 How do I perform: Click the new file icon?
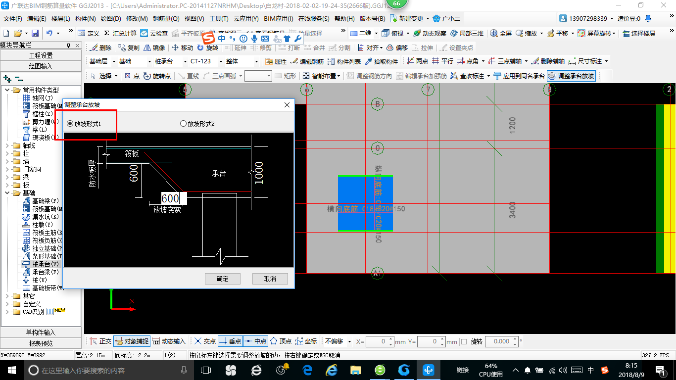click(x=6, y=33)
